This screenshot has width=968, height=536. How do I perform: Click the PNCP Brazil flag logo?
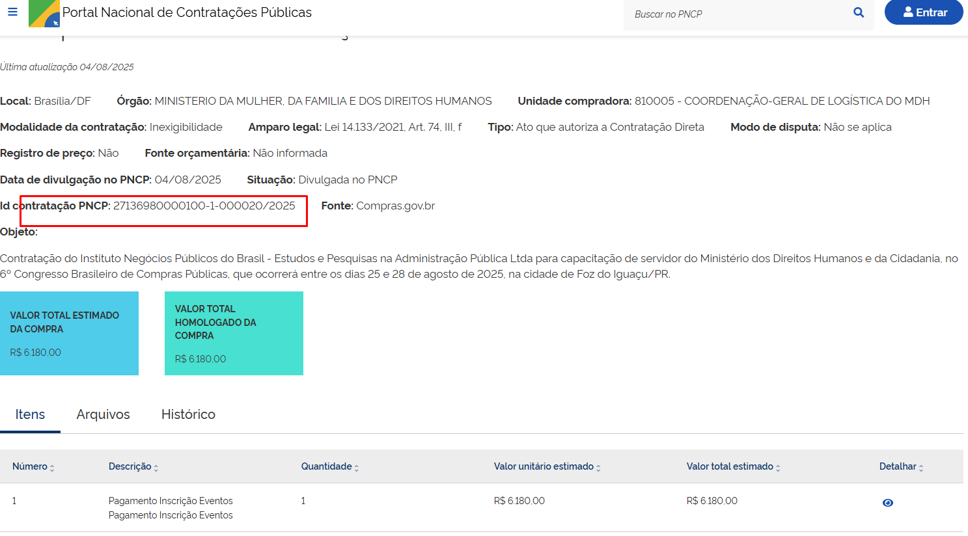coord(44,13)
